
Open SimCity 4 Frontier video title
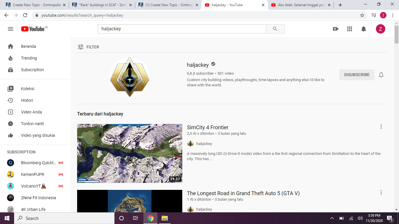click(x=208, y=127)
